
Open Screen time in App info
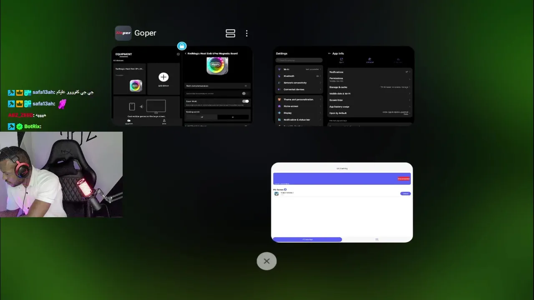coord(370,100)
